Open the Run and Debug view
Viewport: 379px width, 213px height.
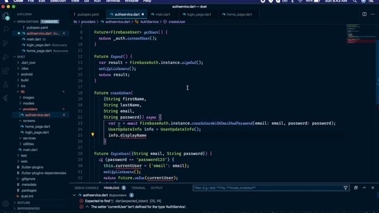pos(5,57)
